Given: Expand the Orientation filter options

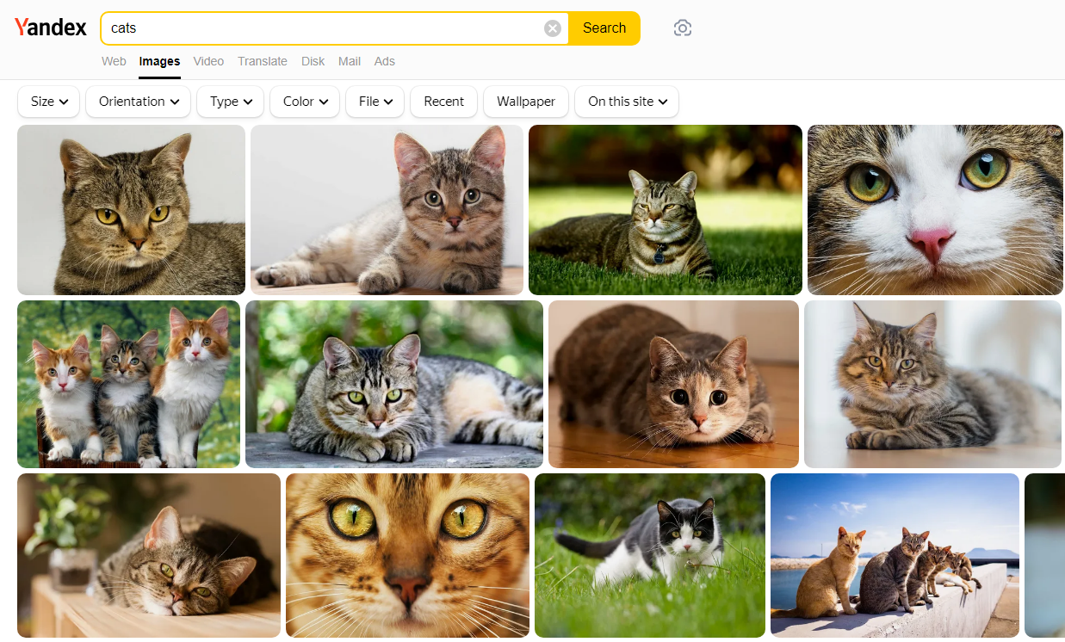Looking at the screenshot, I should (138, 102).
